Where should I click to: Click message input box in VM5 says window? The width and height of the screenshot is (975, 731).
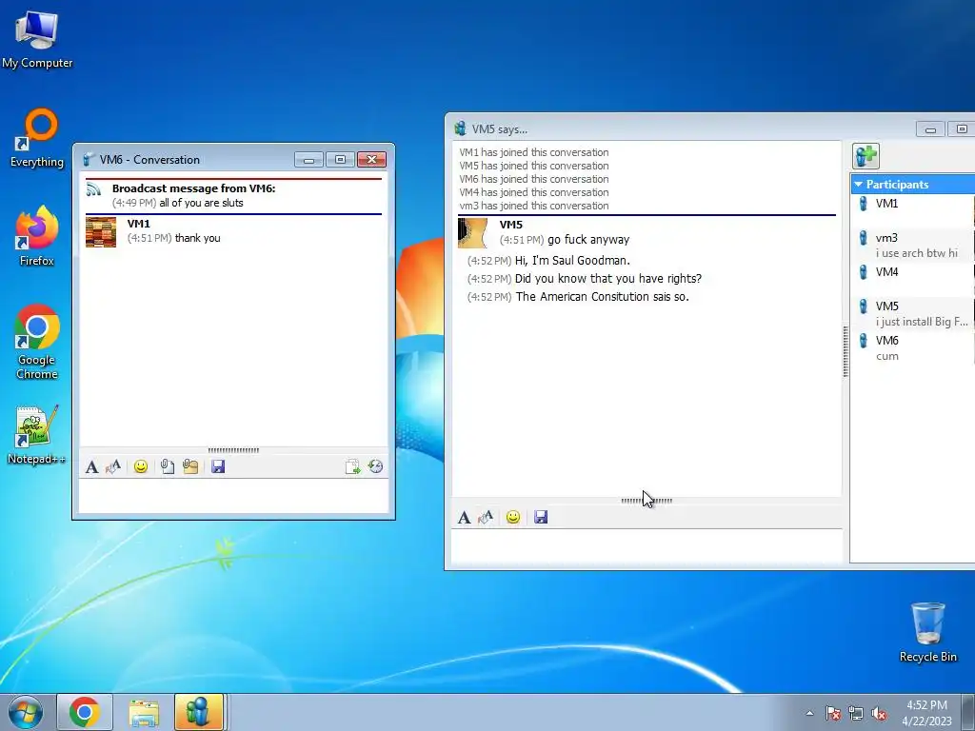point(647,545)
